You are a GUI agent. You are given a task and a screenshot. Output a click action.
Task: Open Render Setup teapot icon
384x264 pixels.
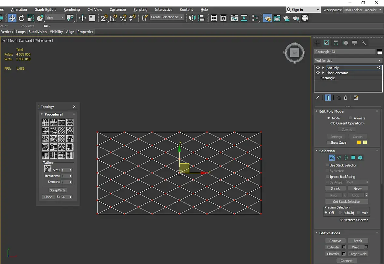267,18
